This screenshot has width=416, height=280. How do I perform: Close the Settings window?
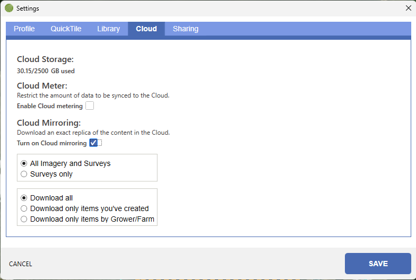pos(408,8)
